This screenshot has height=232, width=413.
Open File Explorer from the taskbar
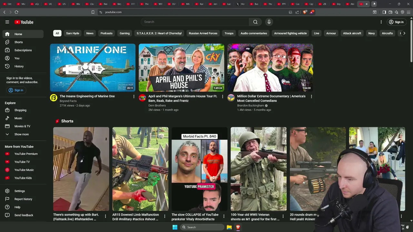point(229,227)
